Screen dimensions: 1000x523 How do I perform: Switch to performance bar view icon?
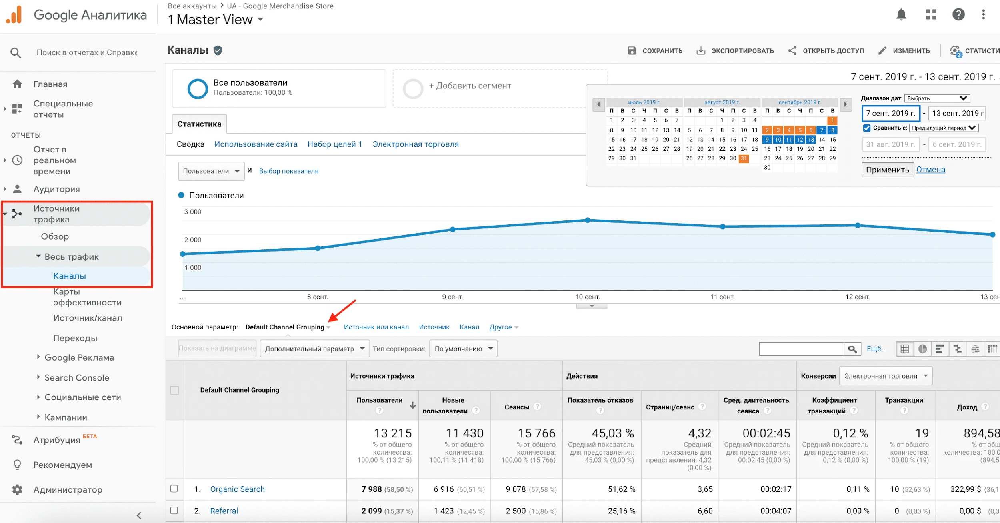pyautogui.click(x=940, y=349)
